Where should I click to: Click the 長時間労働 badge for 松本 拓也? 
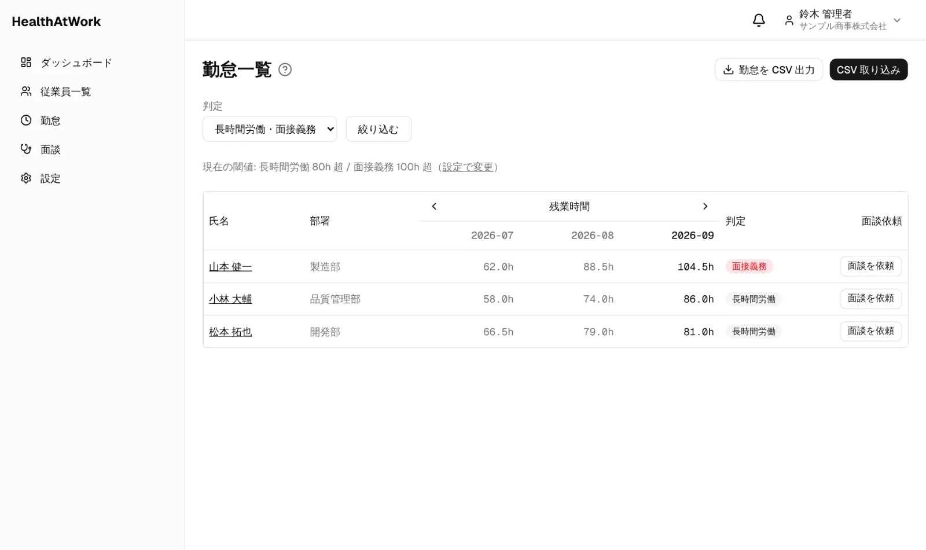[x=754, y=331]
